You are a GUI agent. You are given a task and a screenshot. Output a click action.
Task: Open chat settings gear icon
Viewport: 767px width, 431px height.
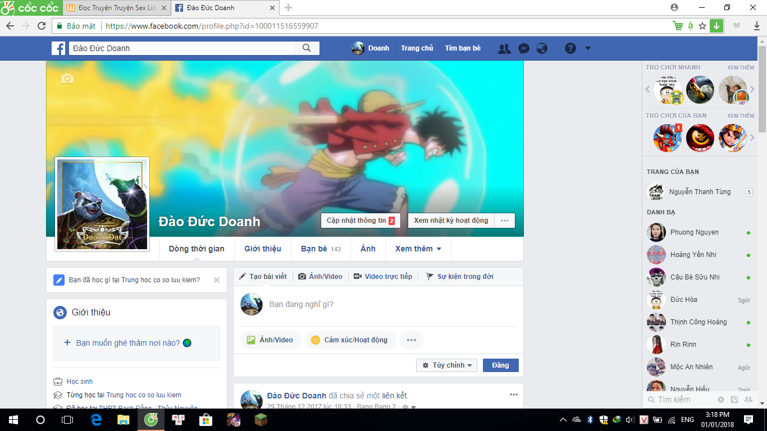(x=721, y=400)
